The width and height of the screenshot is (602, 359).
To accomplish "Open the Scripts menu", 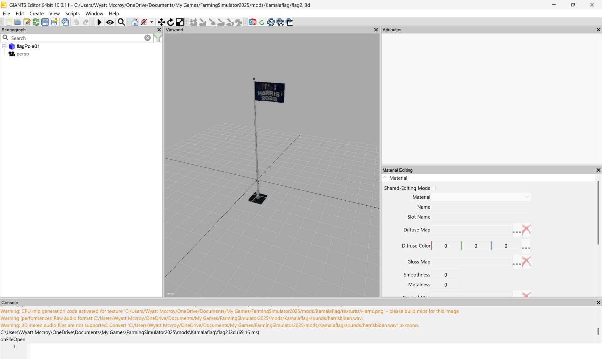I will click(72, 13).
